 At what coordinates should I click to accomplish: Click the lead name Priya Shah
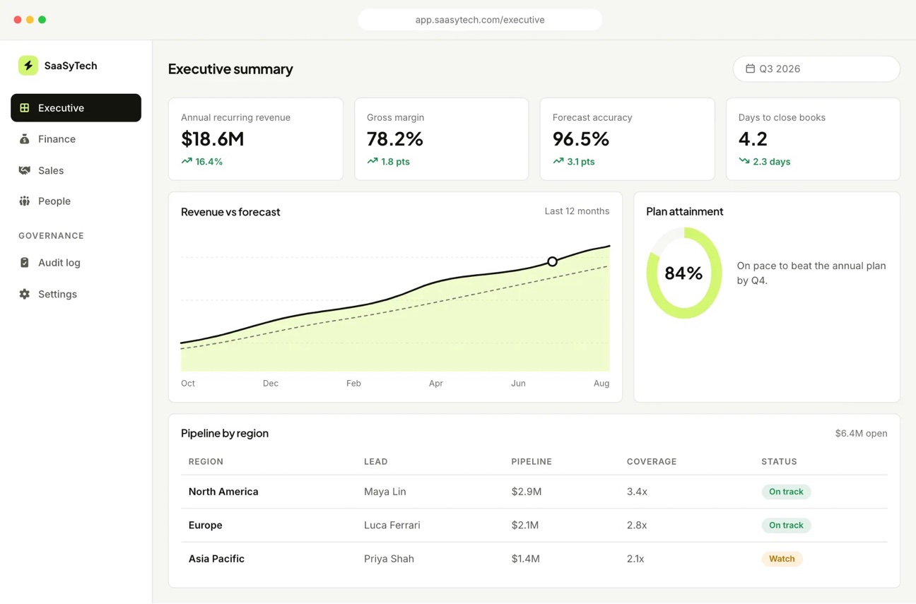pos(389,559)
